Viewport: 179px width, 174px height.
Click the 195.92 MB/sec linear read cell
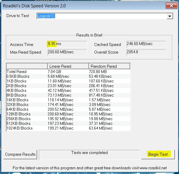(x=61, y=119)
